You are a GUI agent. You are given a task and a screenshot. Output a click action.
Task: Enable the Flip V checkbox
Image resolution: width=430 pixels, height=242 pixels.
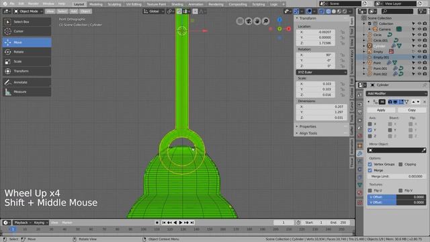point(400,190)
